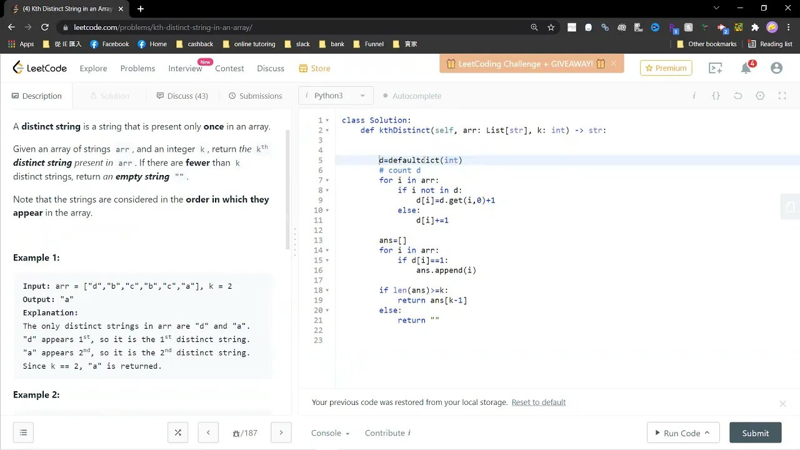The height and width of the screenshot is (450, 800).
Task: Open the Description tab
Action: pyautogui.click(x=37, y=96)
